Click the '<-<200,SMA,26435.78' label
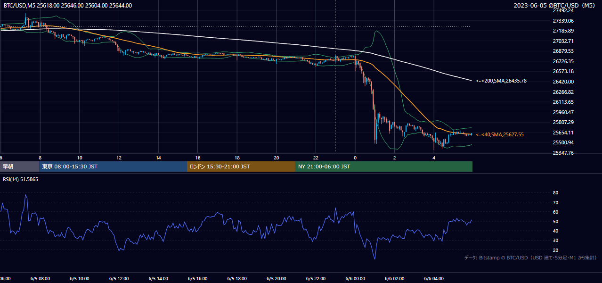Viewport: 602px width, 283px height. 501,81
